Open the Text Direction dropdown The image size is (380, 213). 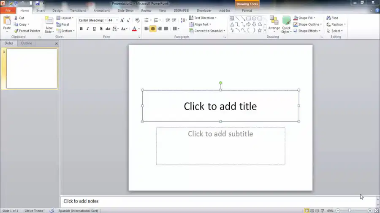click(203, 18)
